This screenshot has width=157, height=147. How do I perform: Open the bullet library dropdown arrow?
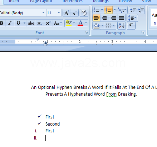102,10
